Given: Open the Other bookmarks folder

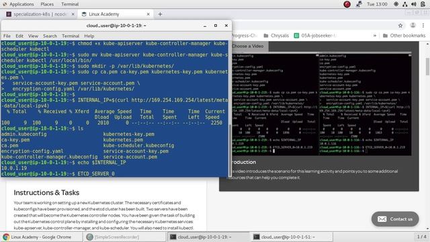Looking at the screenshot, I should pyautogui.click(x=404, y=36).
